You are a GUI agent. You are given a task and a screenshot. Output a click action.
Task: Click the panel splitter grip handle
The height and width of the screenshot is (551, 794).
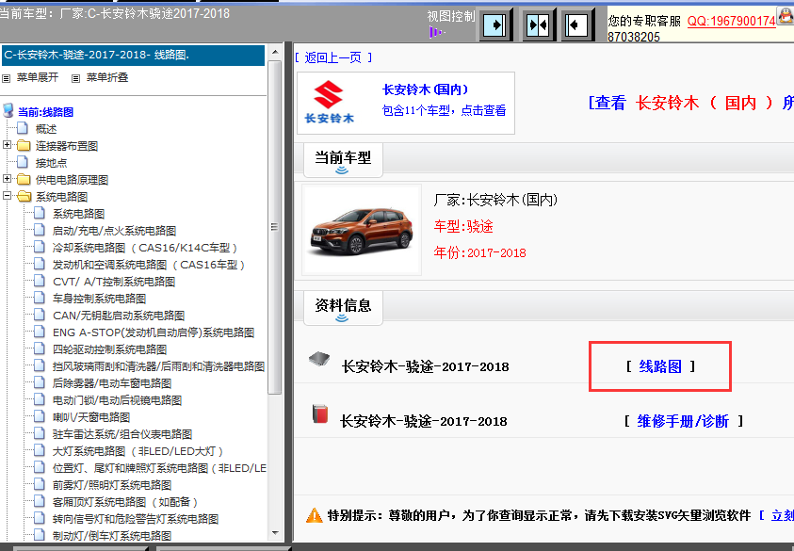coord(274,227)
